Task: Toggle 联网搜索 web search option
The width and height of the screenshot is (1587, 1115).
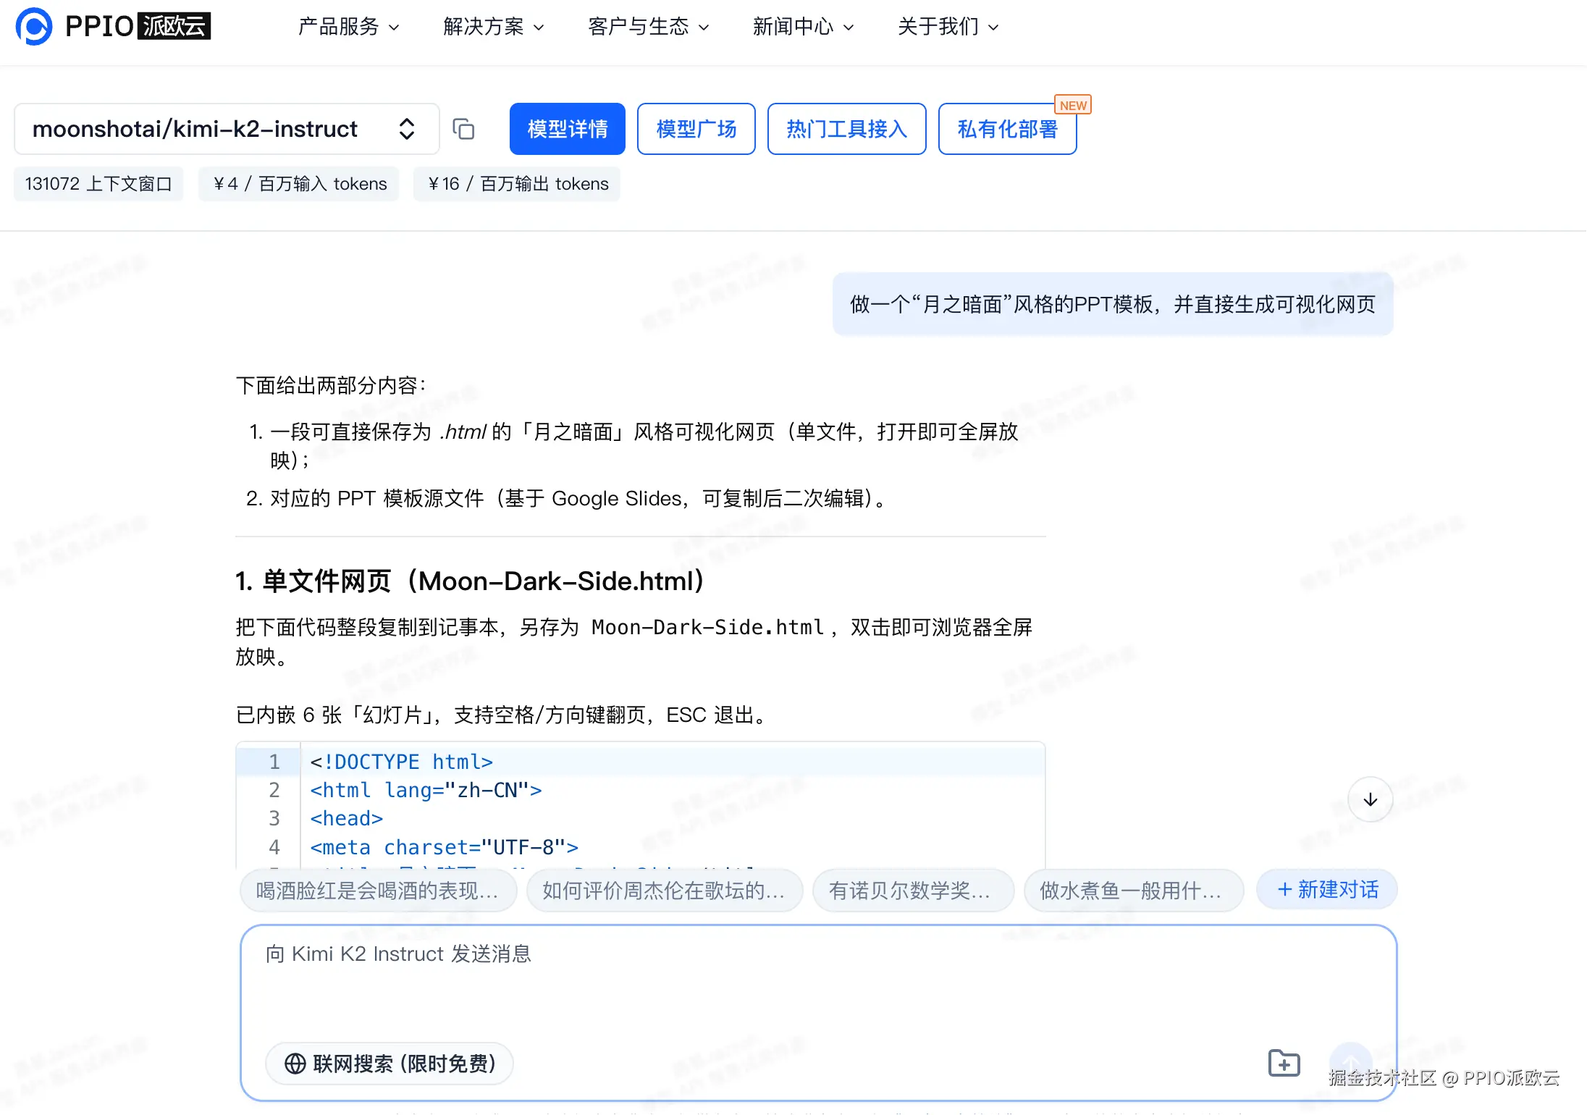Action: coord(390,1063)
